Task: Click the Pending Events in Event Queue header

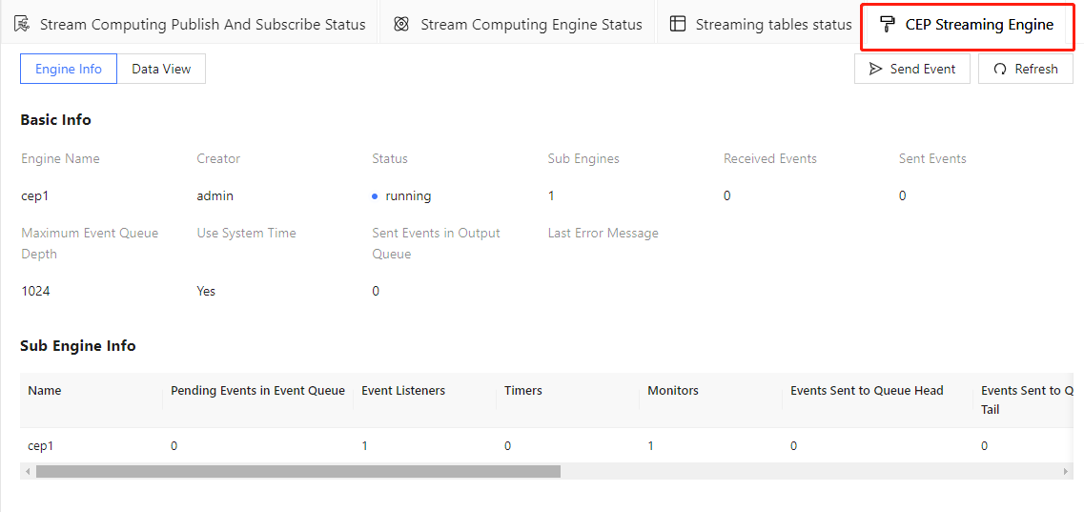Action: click(x=257, y=390)
